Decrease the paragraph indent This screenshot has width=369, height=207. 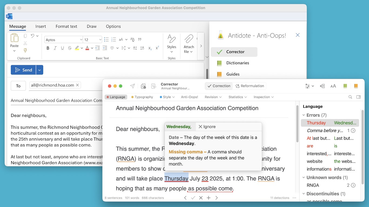click(97, 48)
